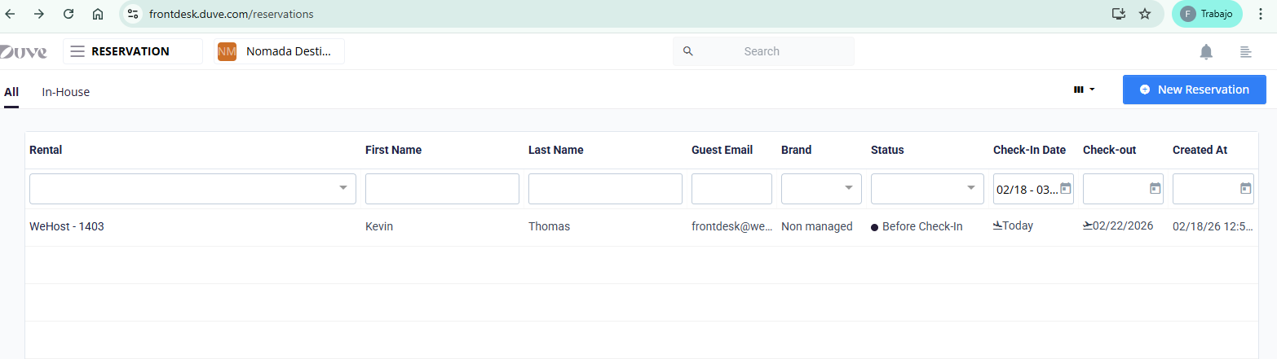Image resolution: width=1277 pixels, height=359 pixels.
Task: Bookmark this page with the star icon
Action: pyautogui.click(x=1145, y=14)
